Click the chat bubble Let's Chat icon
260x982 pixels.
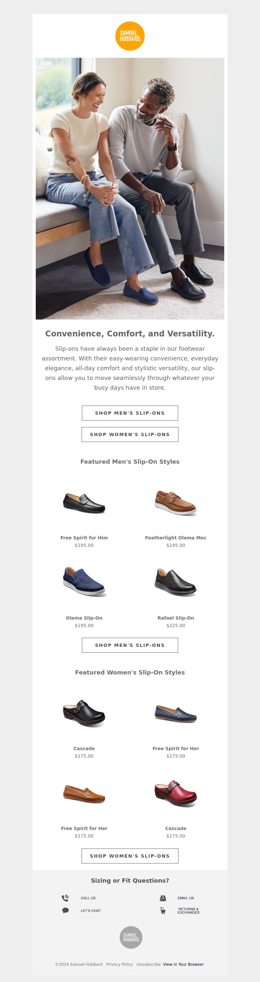point(65,910)
